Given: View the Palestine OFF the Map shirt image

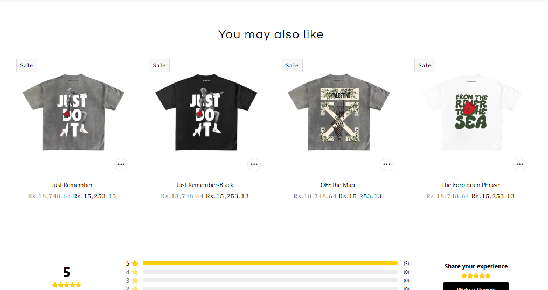Looking at the screenshot, I should click(x=338, y=112).
